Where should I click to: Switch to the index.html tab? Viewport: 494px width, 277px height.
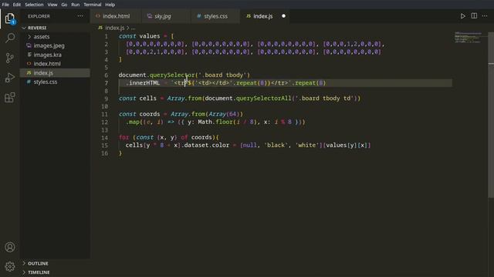[x=116, y=16]
